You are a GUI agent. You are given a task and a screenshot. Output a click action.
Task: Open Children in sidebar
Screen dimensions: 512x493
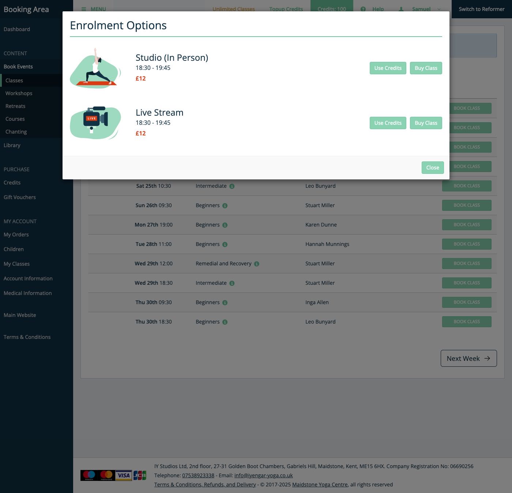(x=14, y=249)
